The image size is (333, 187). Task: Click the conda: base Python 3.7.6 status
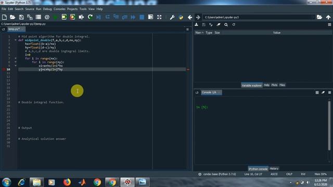(x=217, y=174)
